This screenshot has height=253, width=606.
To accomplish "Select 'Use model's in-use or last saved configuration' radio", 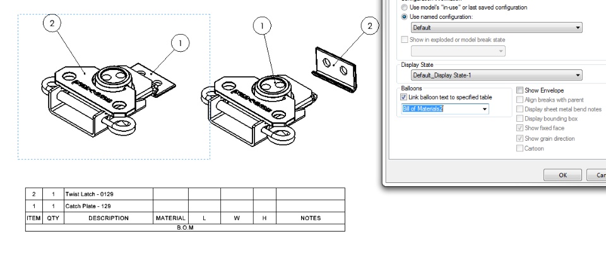I will 404,8.
